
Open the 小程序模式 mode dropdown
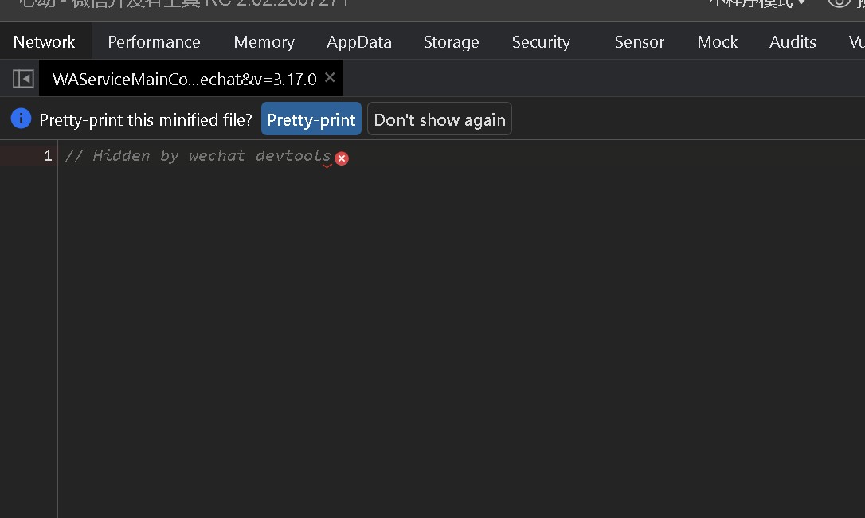coord(756,3)
